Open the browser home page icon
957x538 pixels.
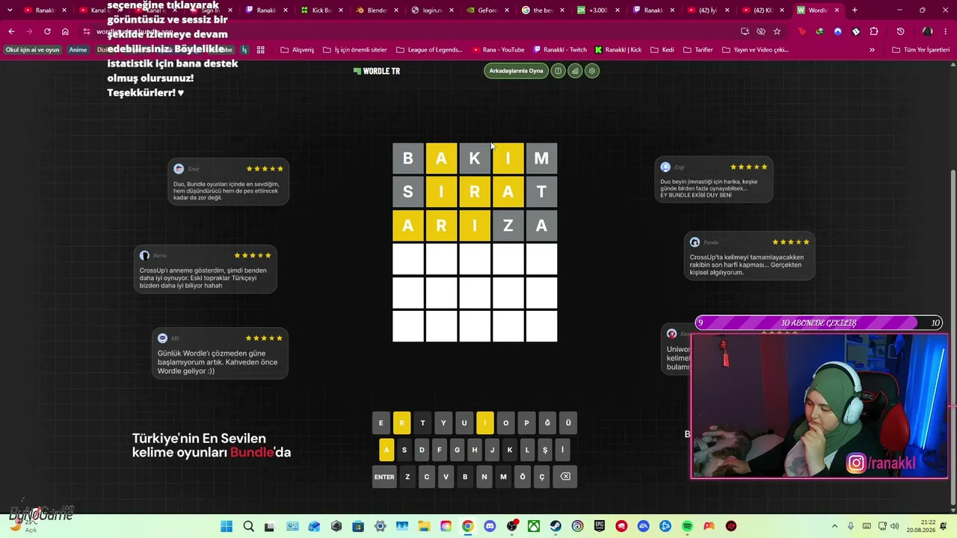point(65,31)
